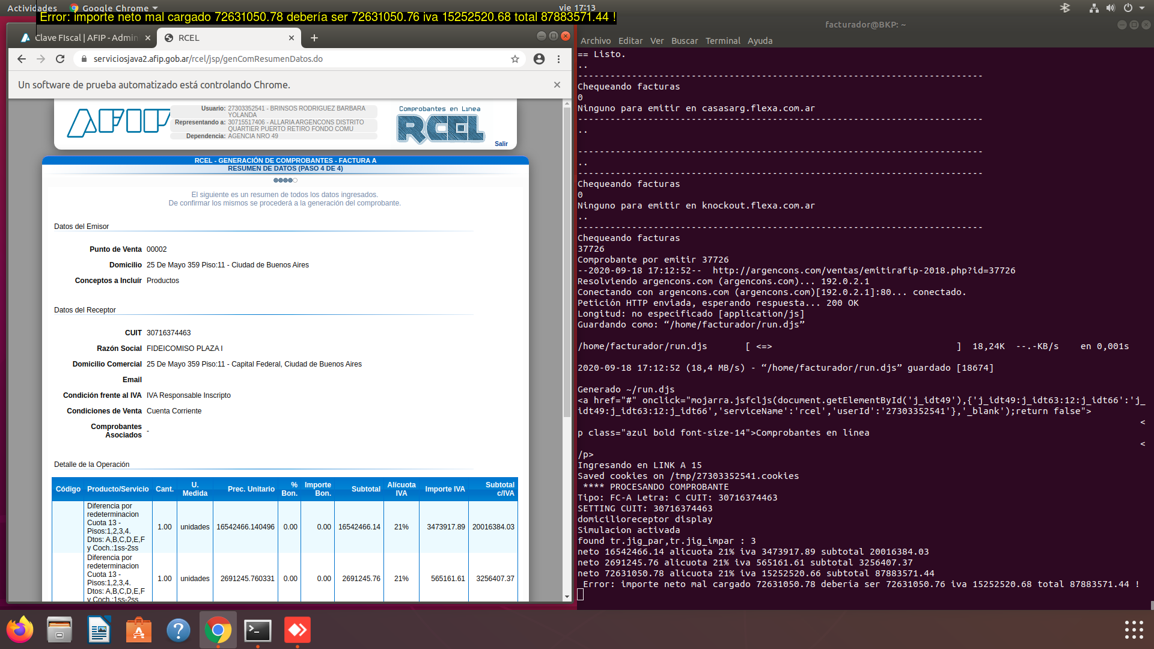Open the Actividades overview

click(x=32, y=8)
